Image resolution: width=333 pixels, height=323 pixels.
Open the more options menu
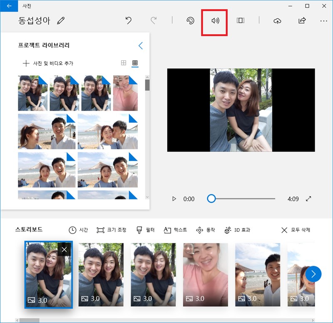323,21
